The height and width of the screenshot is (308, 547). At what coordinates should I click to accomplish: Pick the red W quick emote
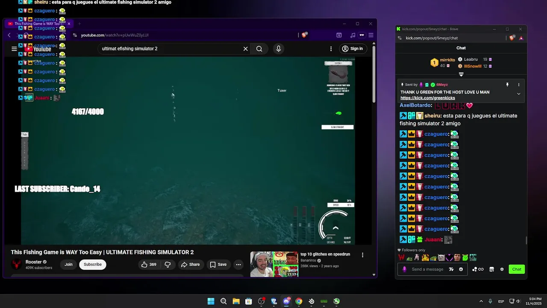coord(401,258)
